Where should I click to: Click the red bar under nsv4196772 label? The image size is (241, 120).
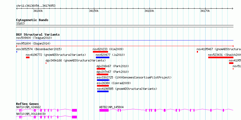(x=28, y=57)
